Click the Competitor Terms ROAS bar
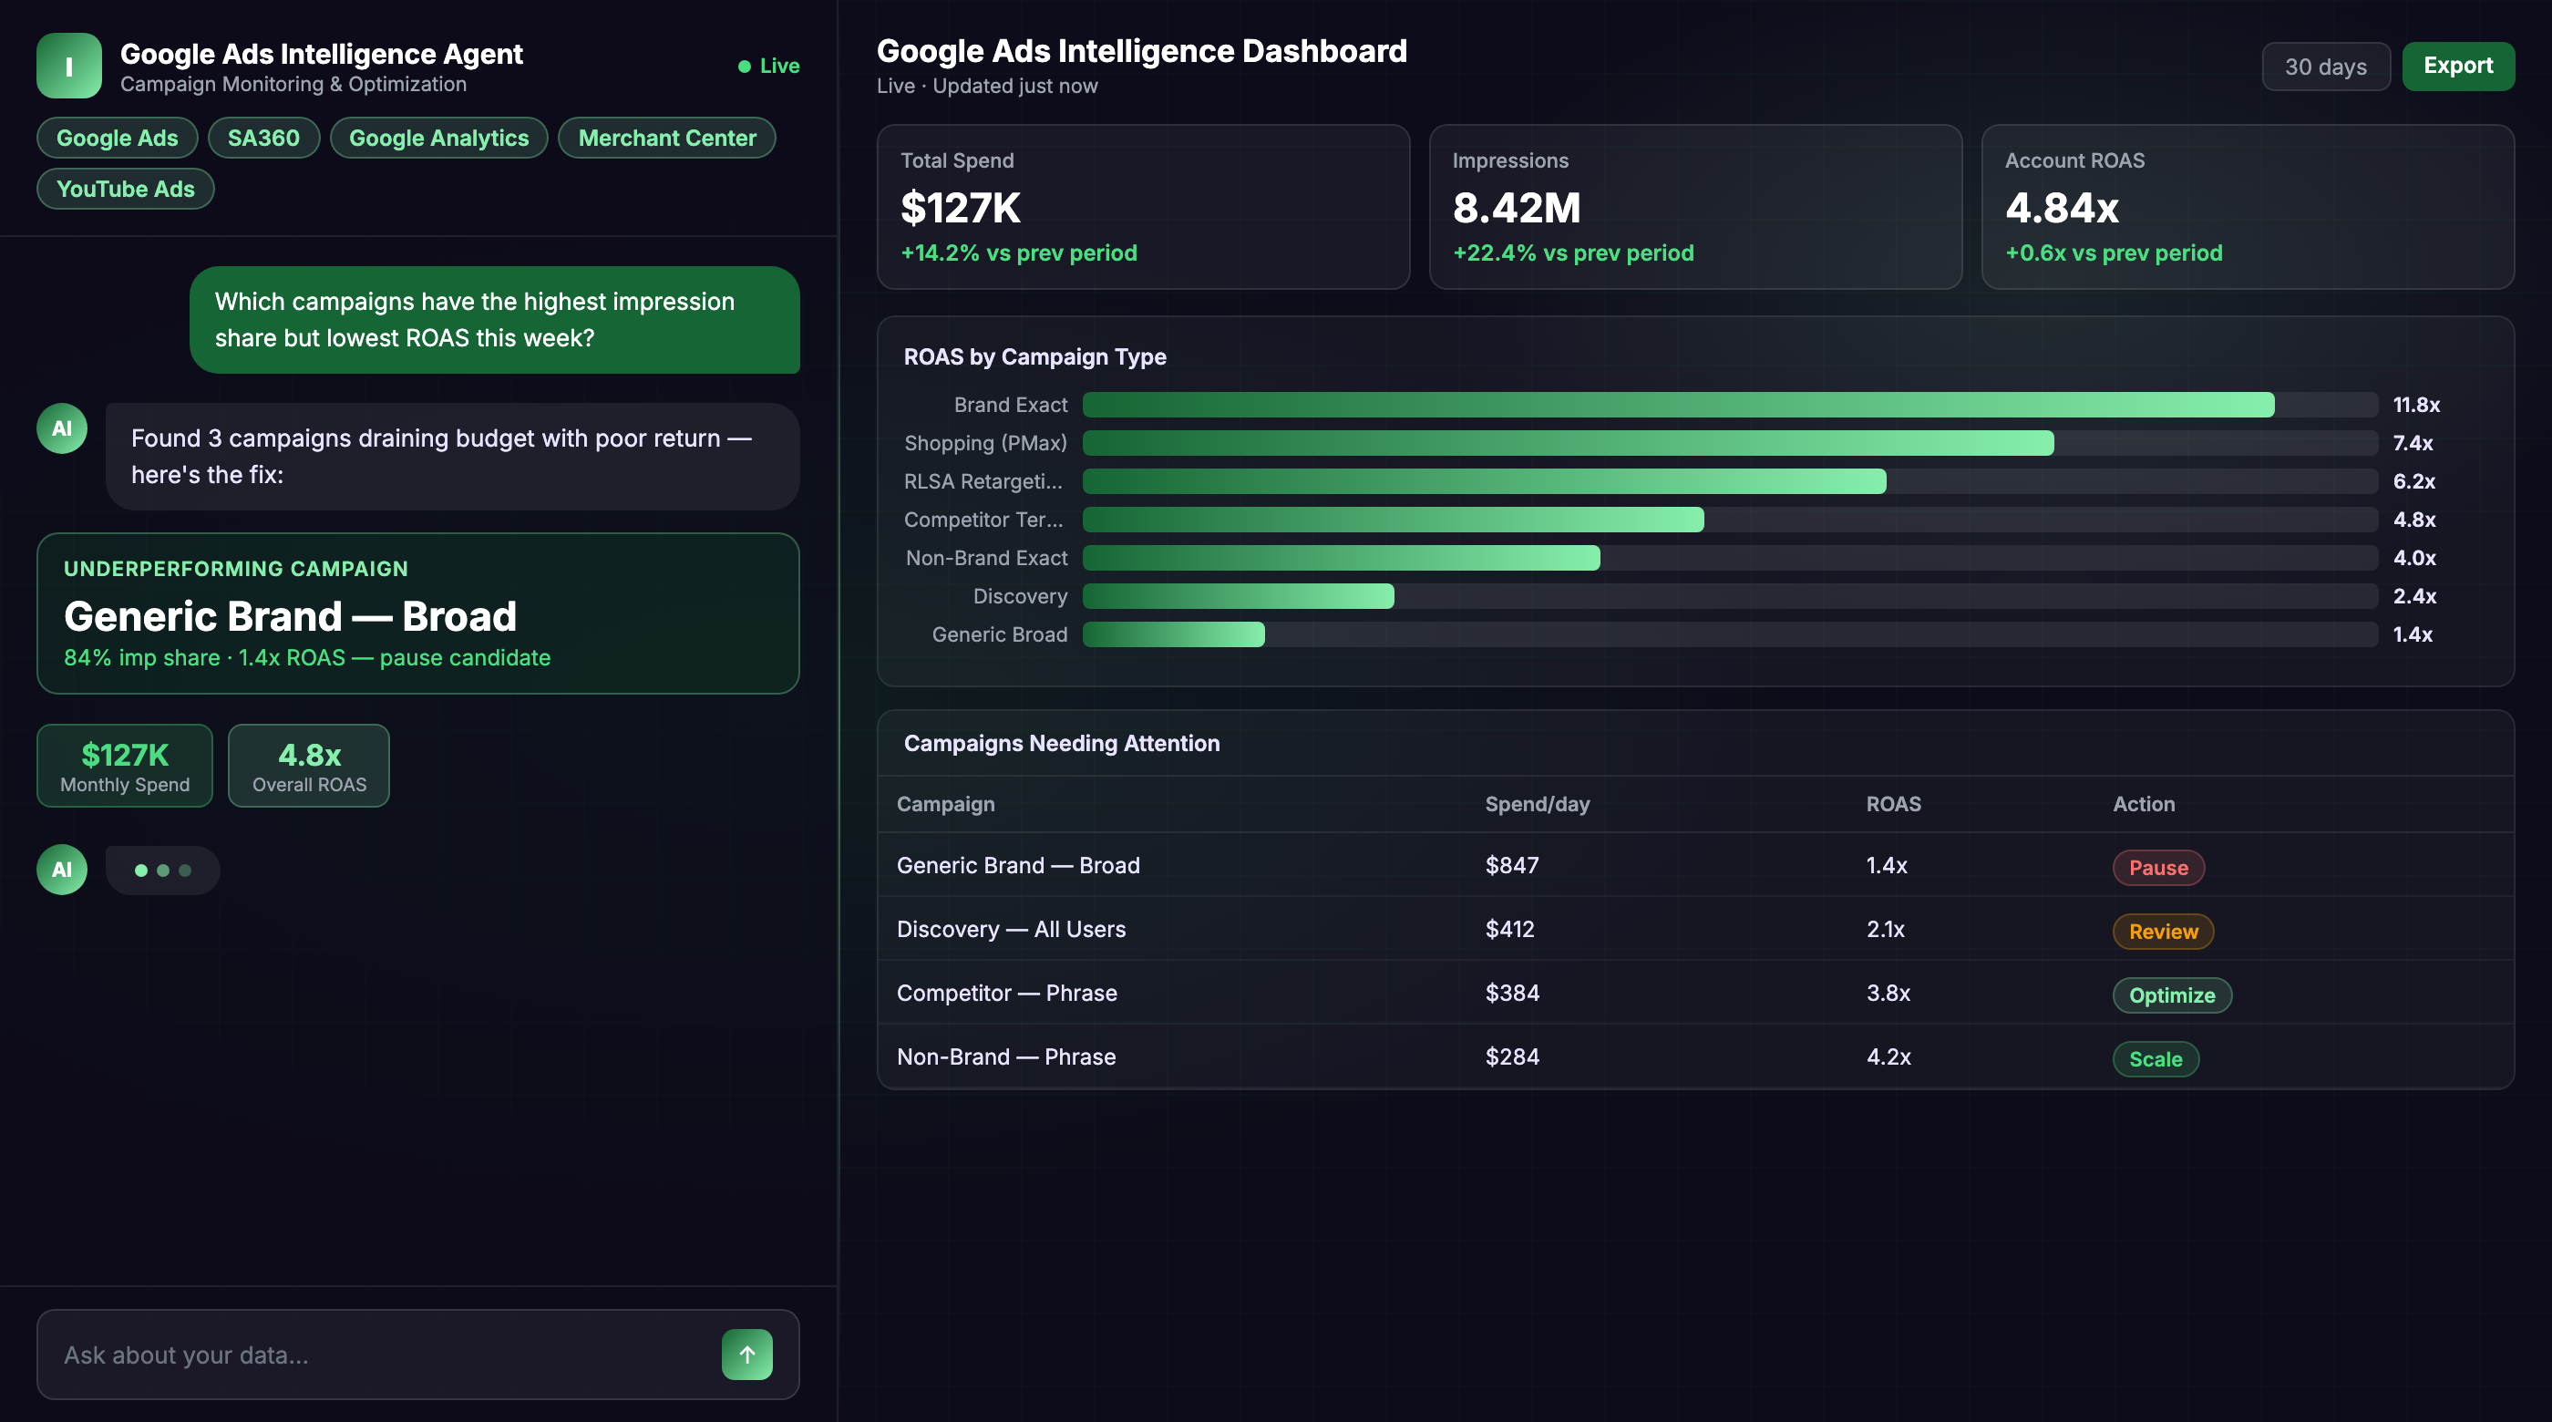 [x=1393, y=520]
